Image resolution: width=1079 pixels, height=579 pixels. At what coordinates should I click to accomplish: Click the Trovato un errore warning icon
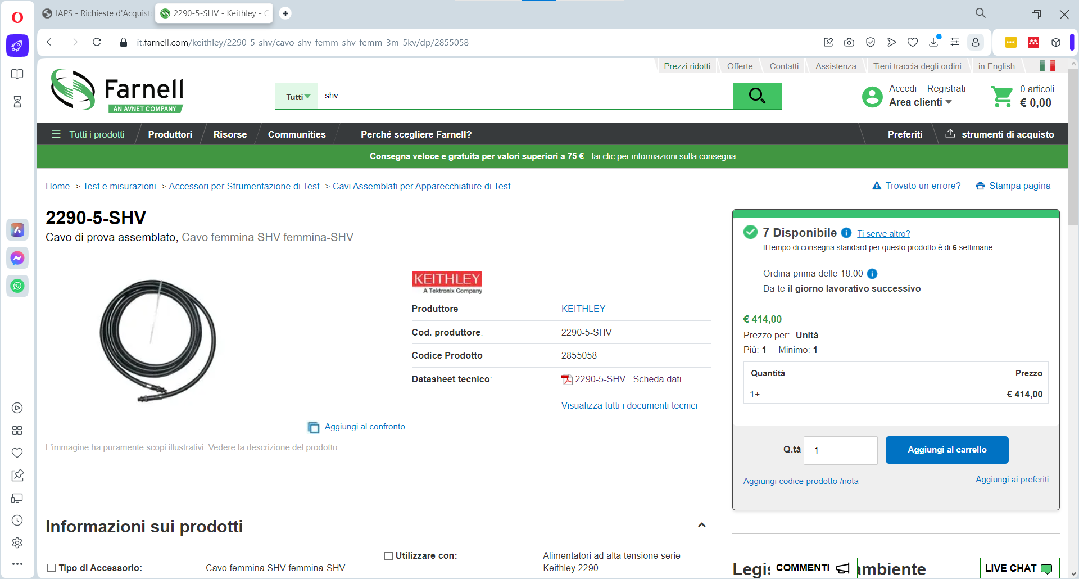(877, 186)
